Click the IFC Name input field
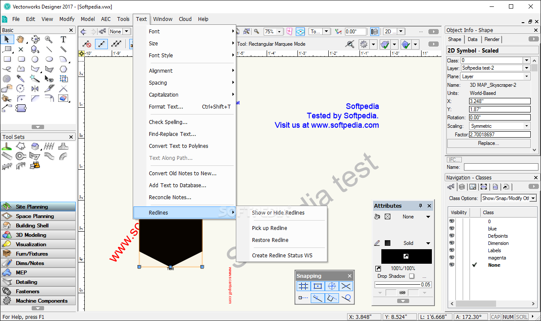The height and width of the screenshot is (321, 541). click(x=501, y=167)
